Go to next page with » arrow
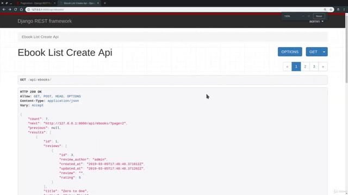Viewport: 348px width, 195px height. 323,67
